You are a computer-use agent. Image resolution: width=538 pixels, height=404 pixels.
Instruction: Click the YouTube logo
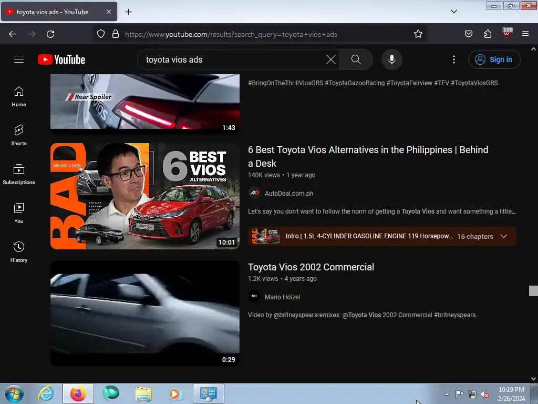coord(61,59)
